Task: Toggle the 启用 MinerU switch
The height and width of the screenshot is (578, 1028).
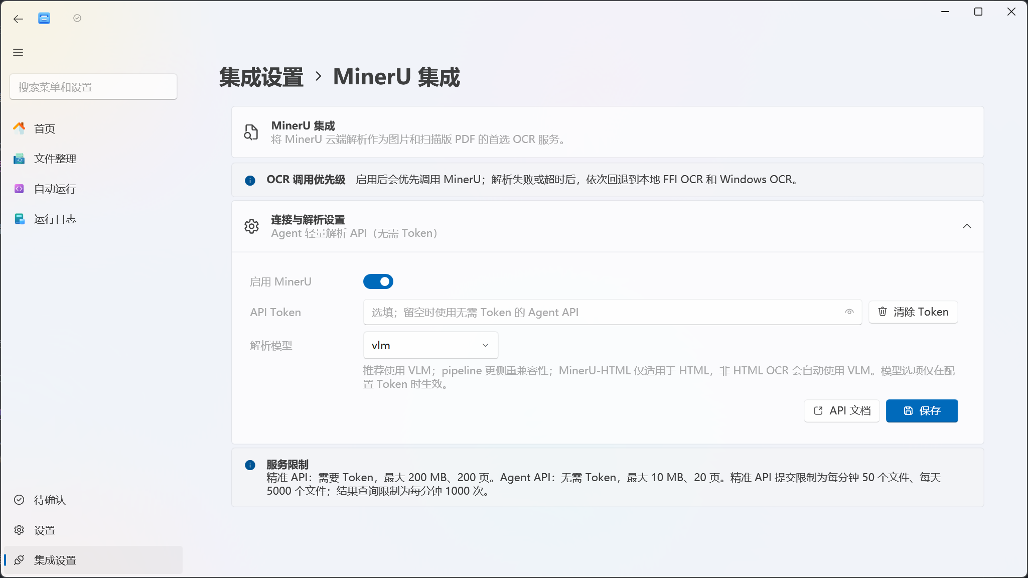Action: (x=378, y=281)
